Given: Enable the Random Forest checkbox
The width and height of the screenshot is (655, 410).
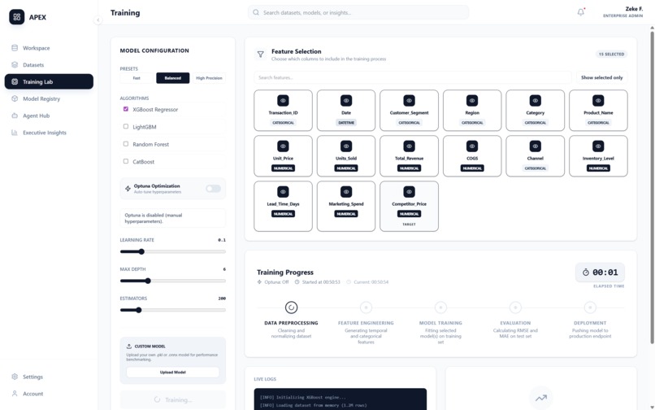Looking at the screenshot, I should [x=126, y=144].
